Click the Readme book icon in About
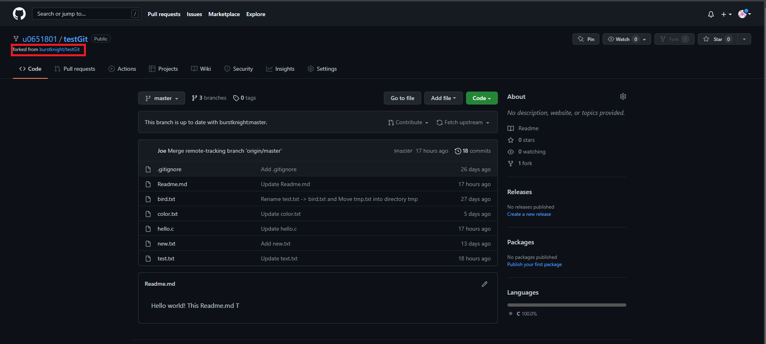766x344 pixels. tap(511, 129)
